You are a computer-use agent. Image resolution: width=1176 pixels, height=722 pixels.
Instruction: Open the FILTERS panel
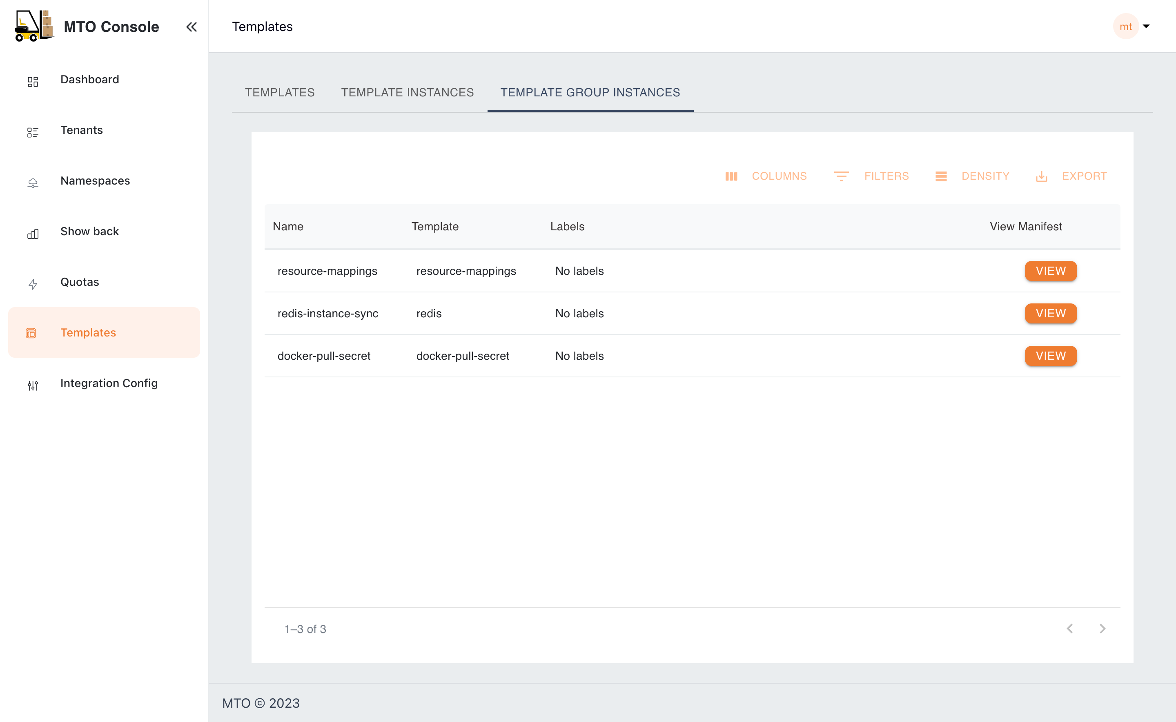(871, 176)
